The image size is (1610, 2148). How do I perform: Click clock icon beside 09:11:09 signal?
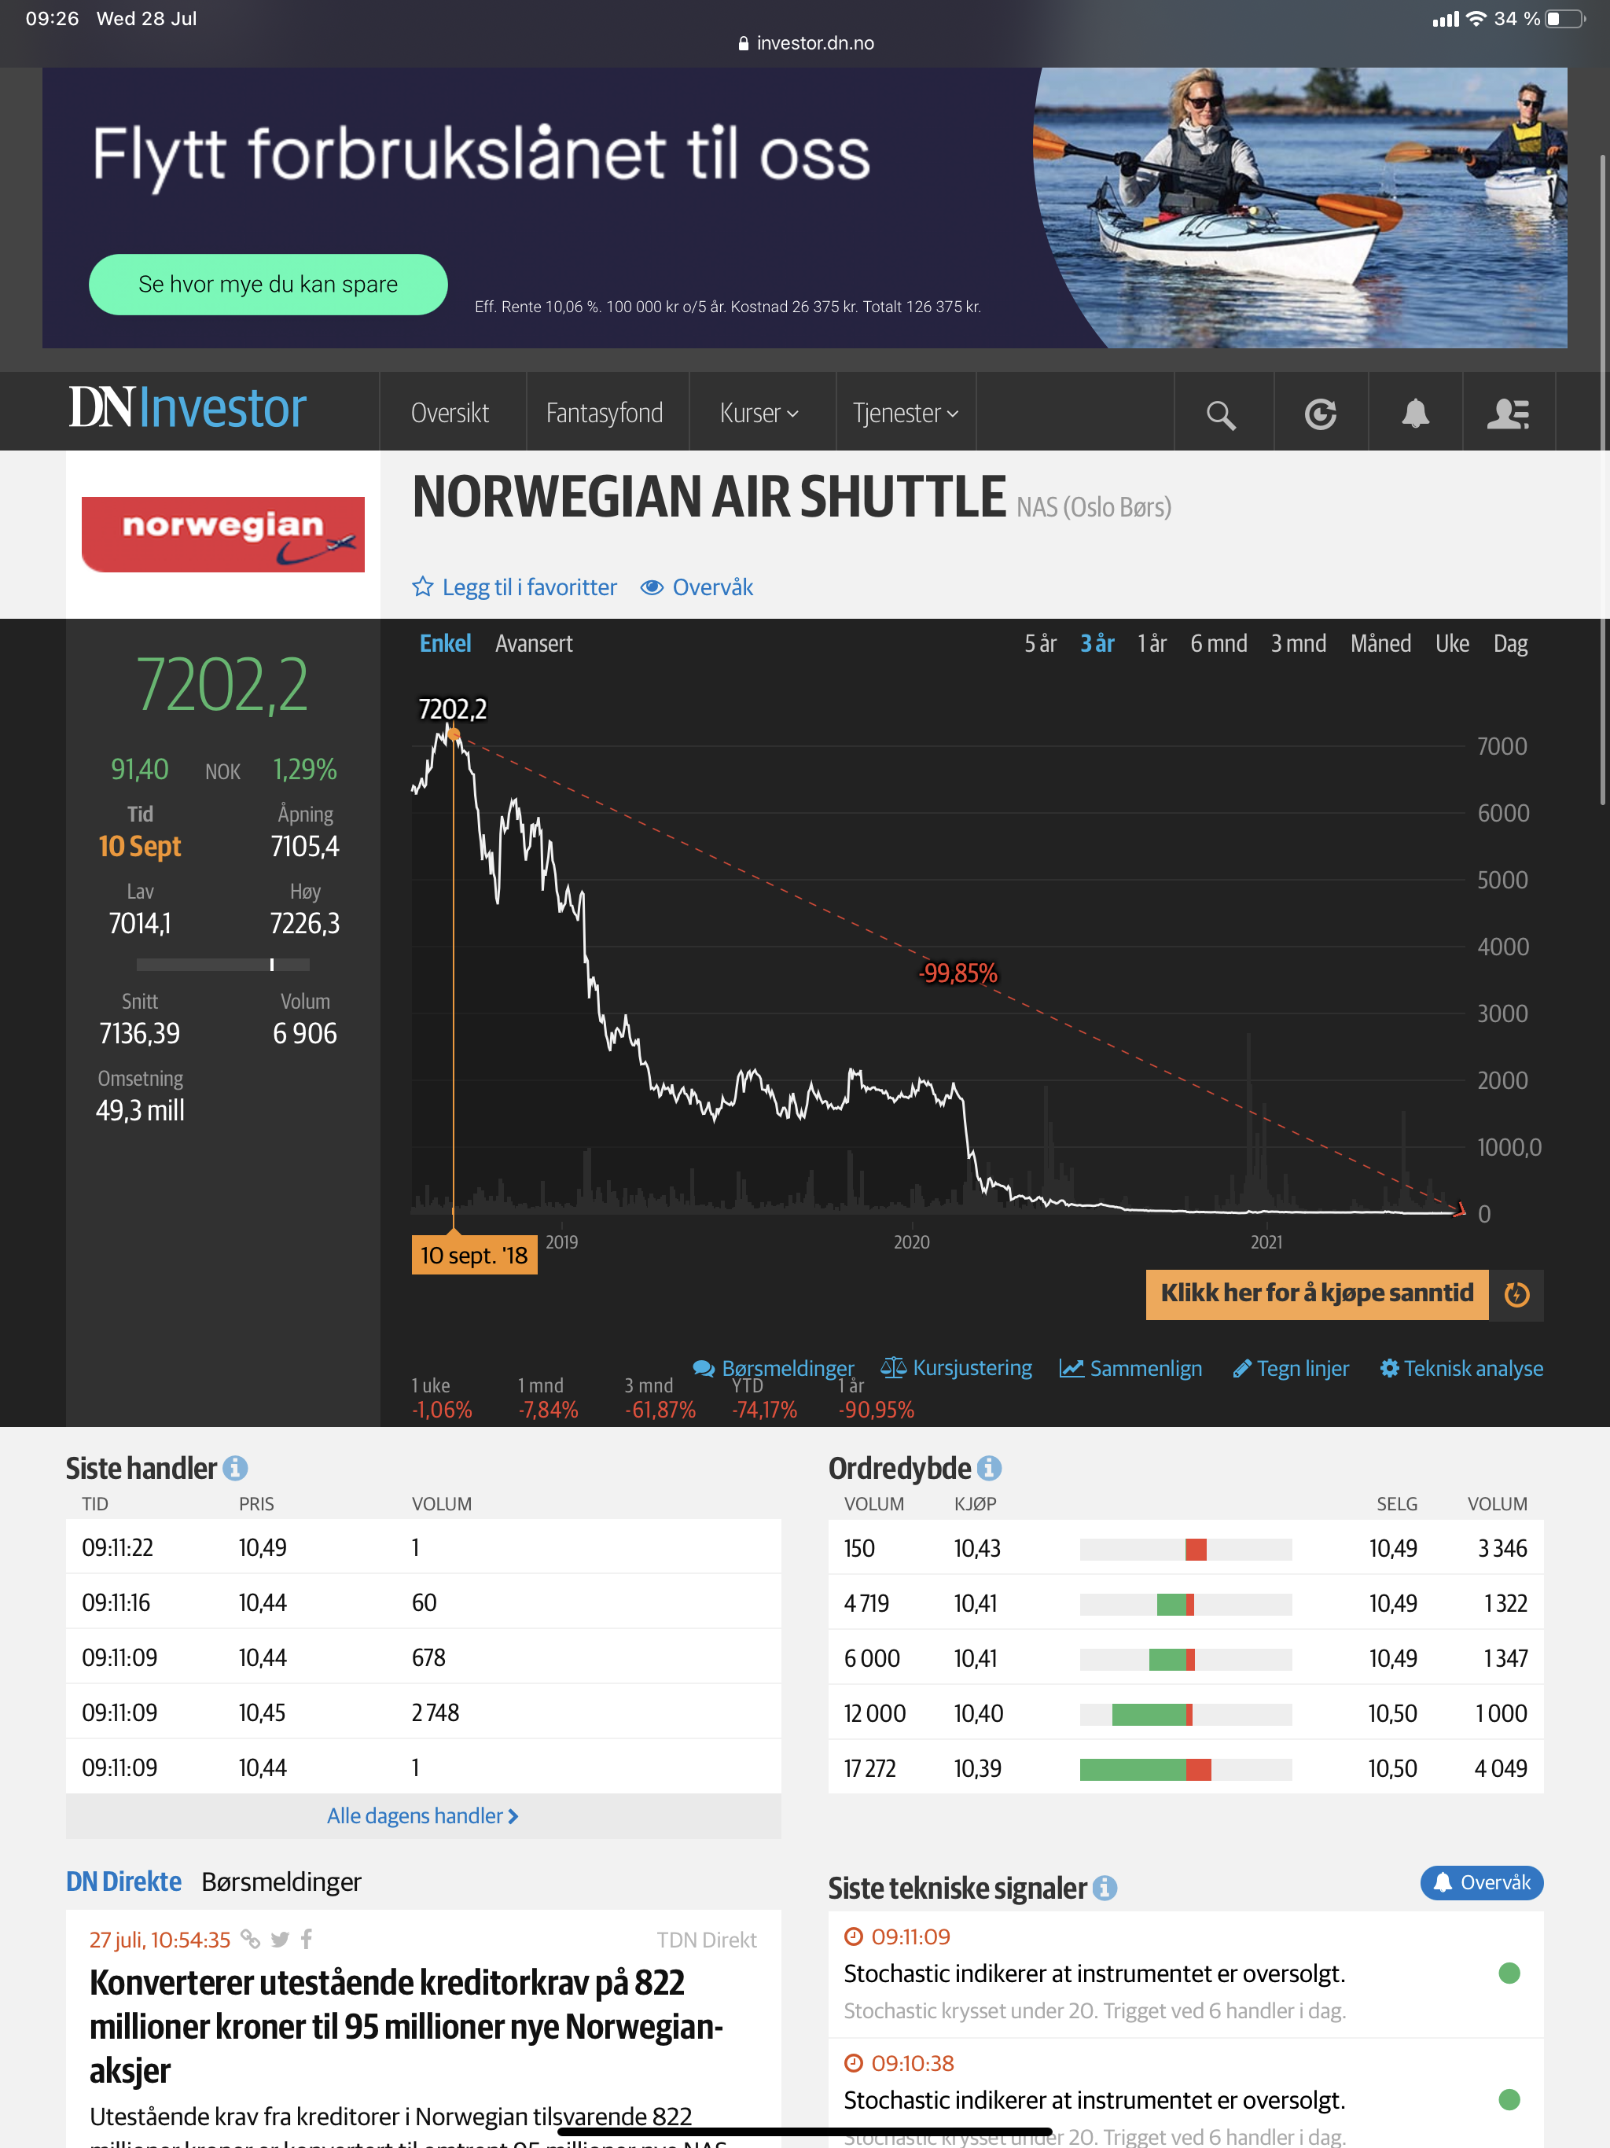point(854,1937)
